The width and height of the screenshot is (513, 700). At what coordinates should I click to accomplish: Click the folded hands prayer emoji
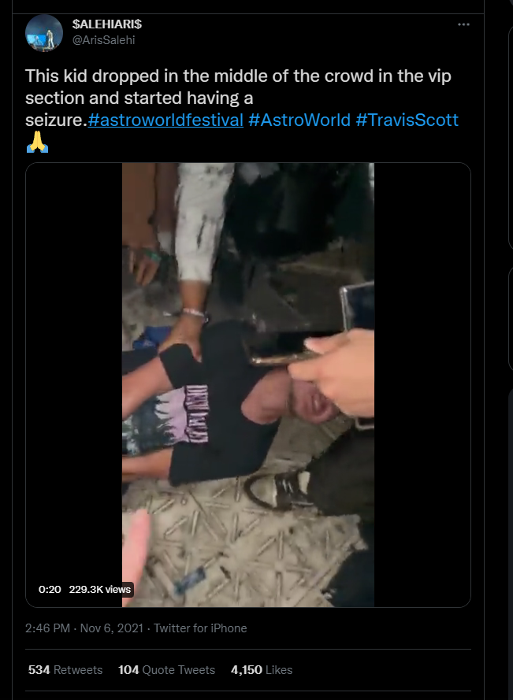(x=37, y=142)
